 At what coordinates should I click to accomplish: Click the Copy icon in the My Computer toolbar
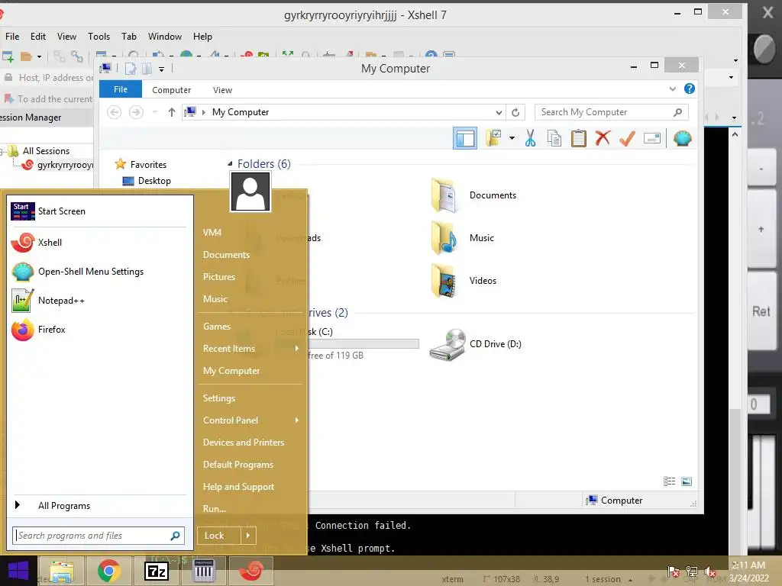(554, 139)
